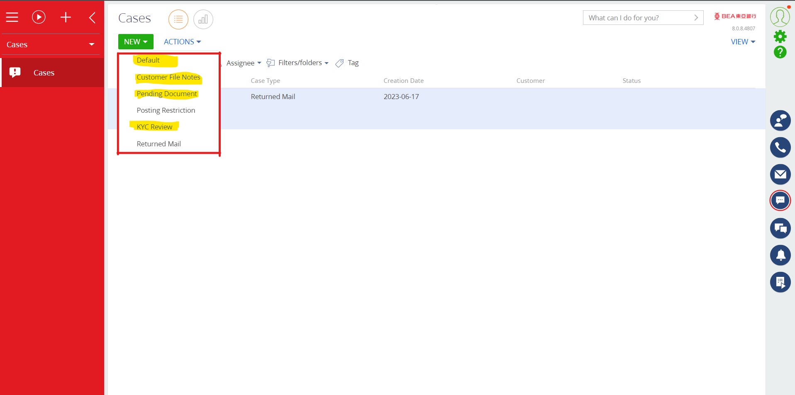Collapse the sidebar using the chevron icon

92,18
